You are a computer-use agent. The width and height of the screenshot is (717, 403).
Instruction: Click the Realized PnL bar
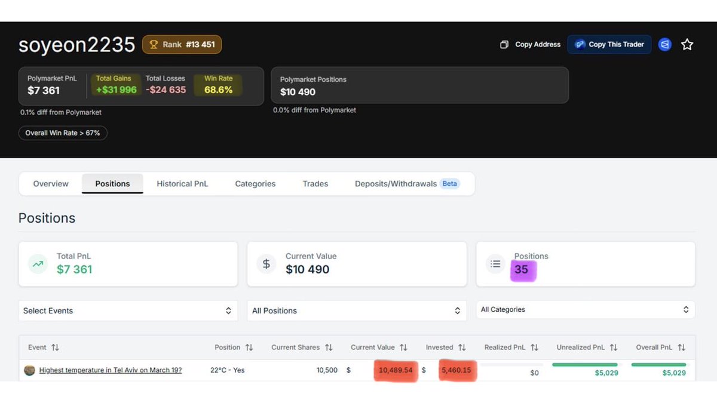click(511, 364)
